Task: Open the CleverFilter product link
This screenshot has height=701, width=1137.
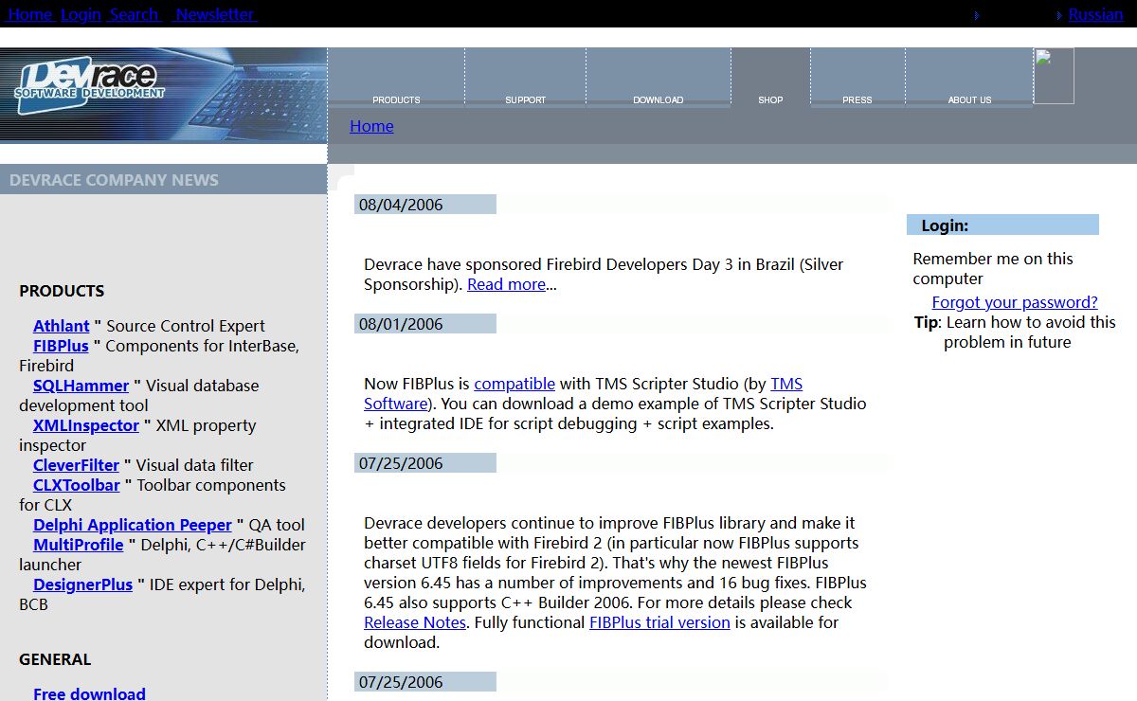Action: [76, 465]
